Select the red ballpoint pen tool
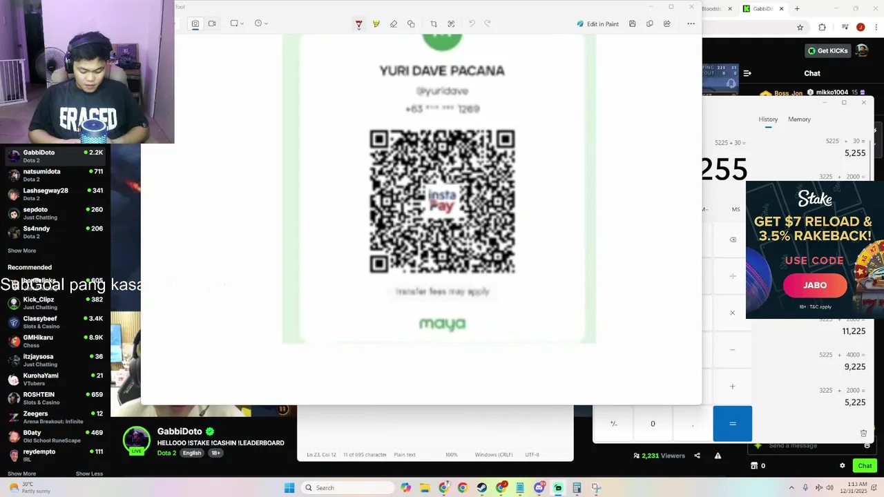 coord(358,24)
